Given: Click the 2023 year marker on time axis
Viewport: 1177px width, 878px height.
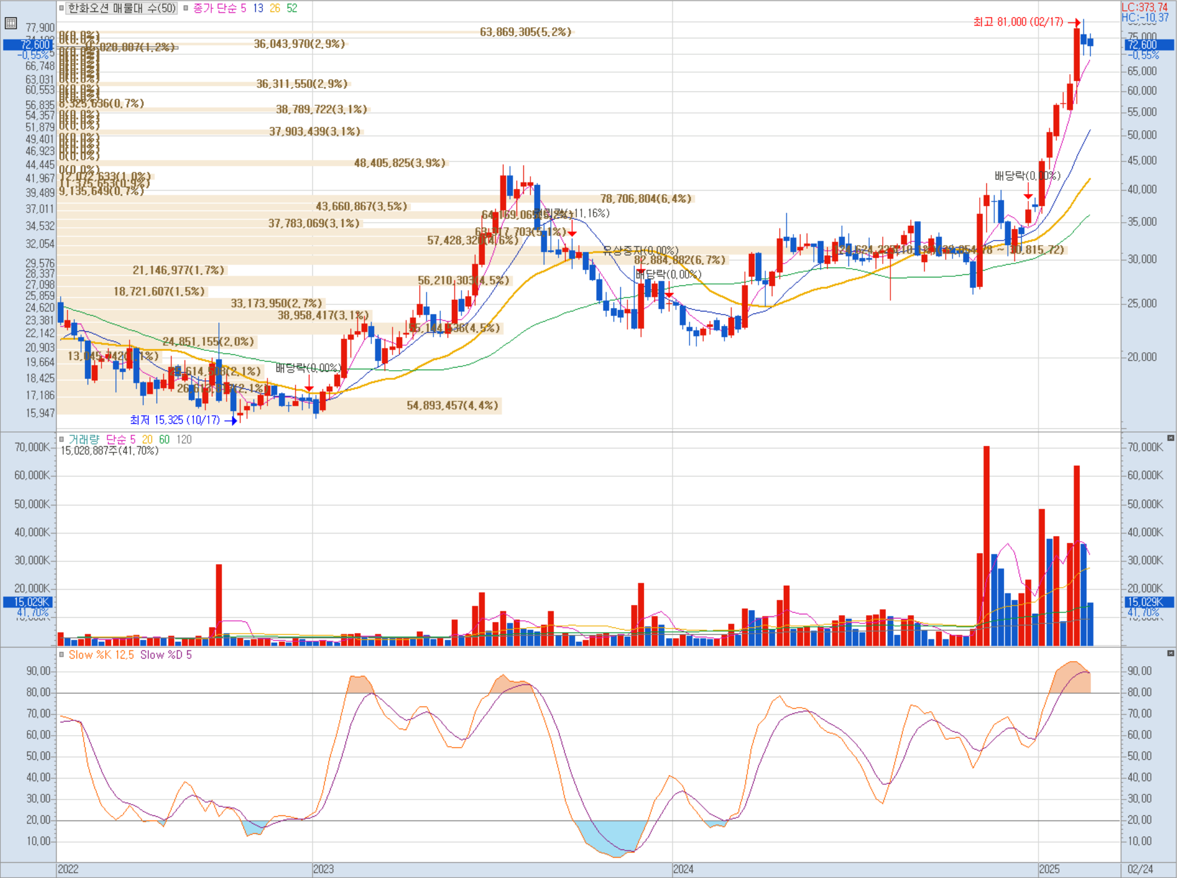Looking at the screenshot, I should point(324,869).
